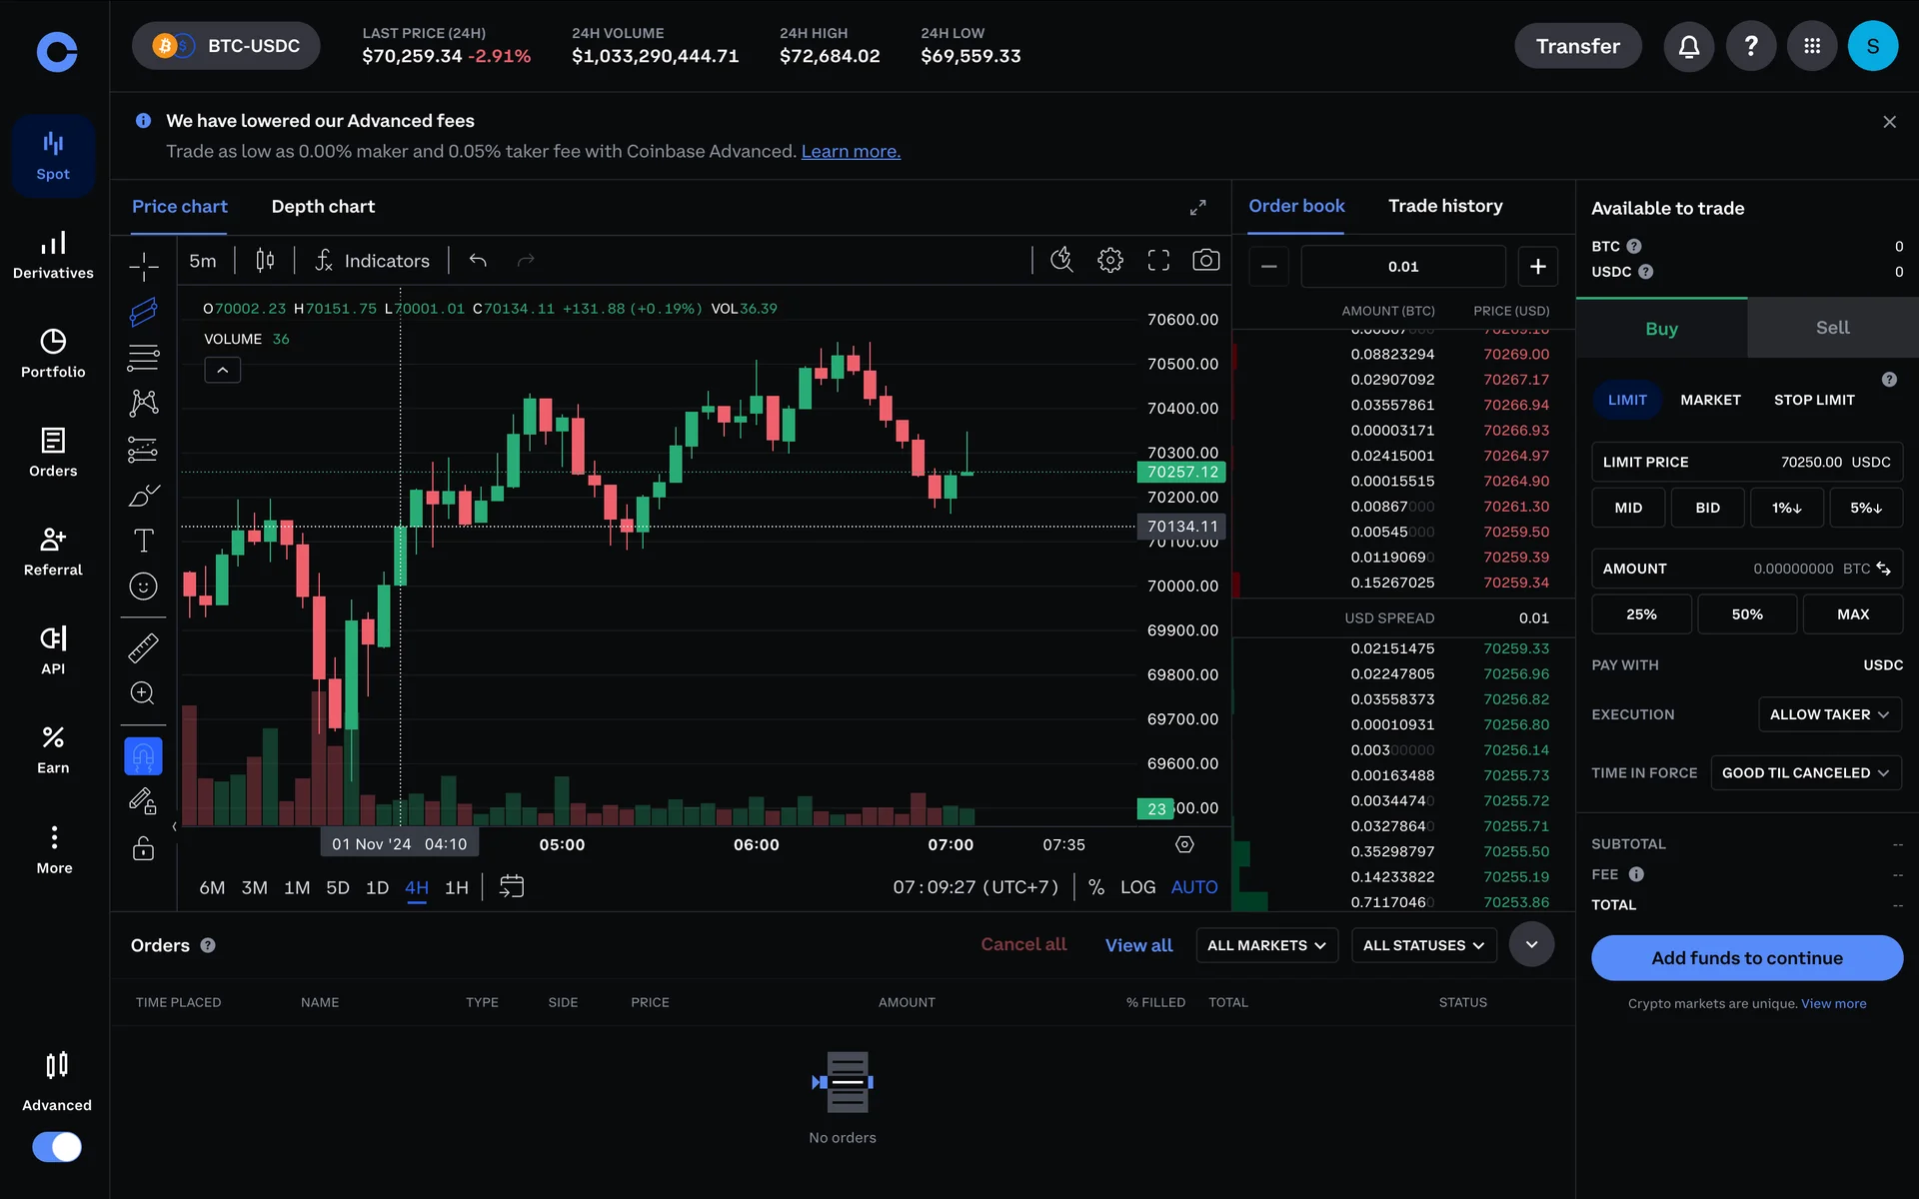Switch to Trade history tab
1919x1199 pixels.
click(x=1444, y=206)
